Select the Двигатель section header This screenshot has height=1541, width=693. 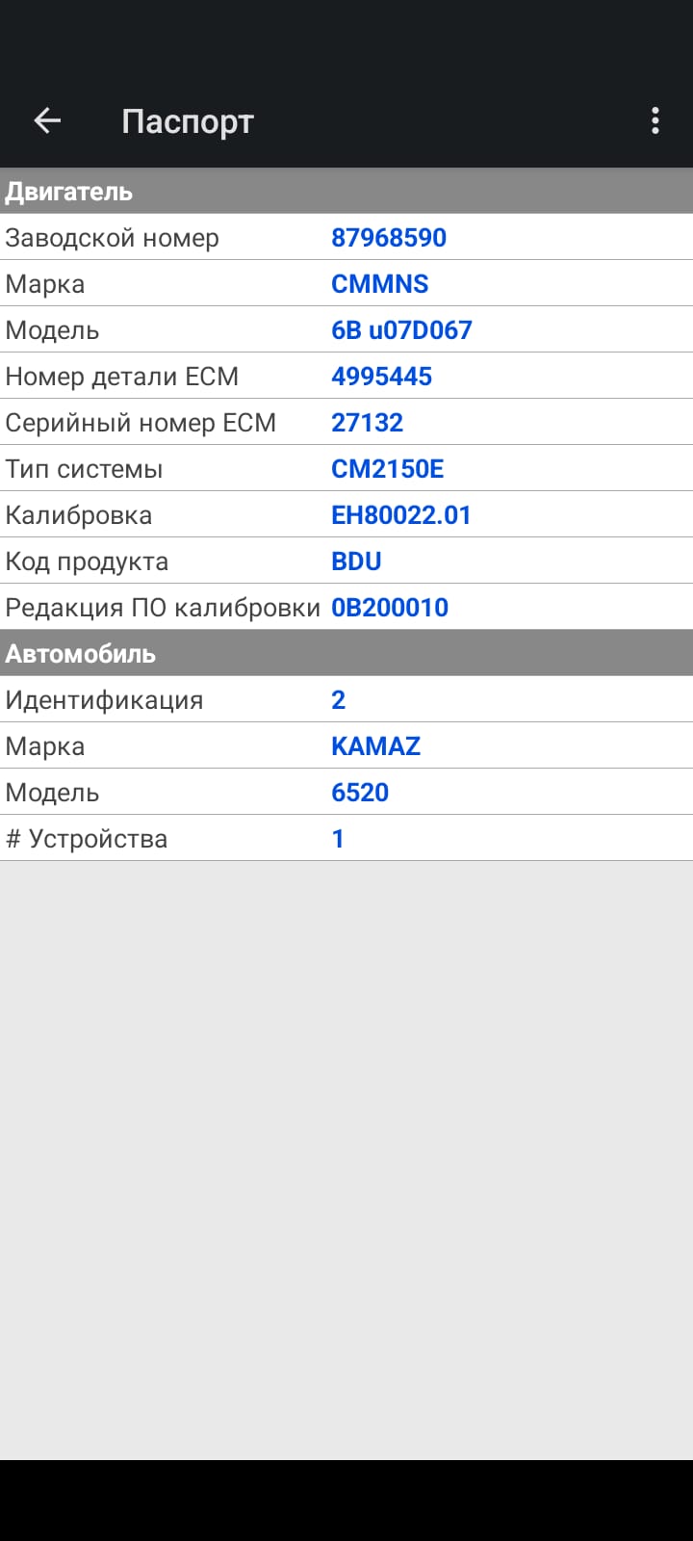tap(69, 192)
